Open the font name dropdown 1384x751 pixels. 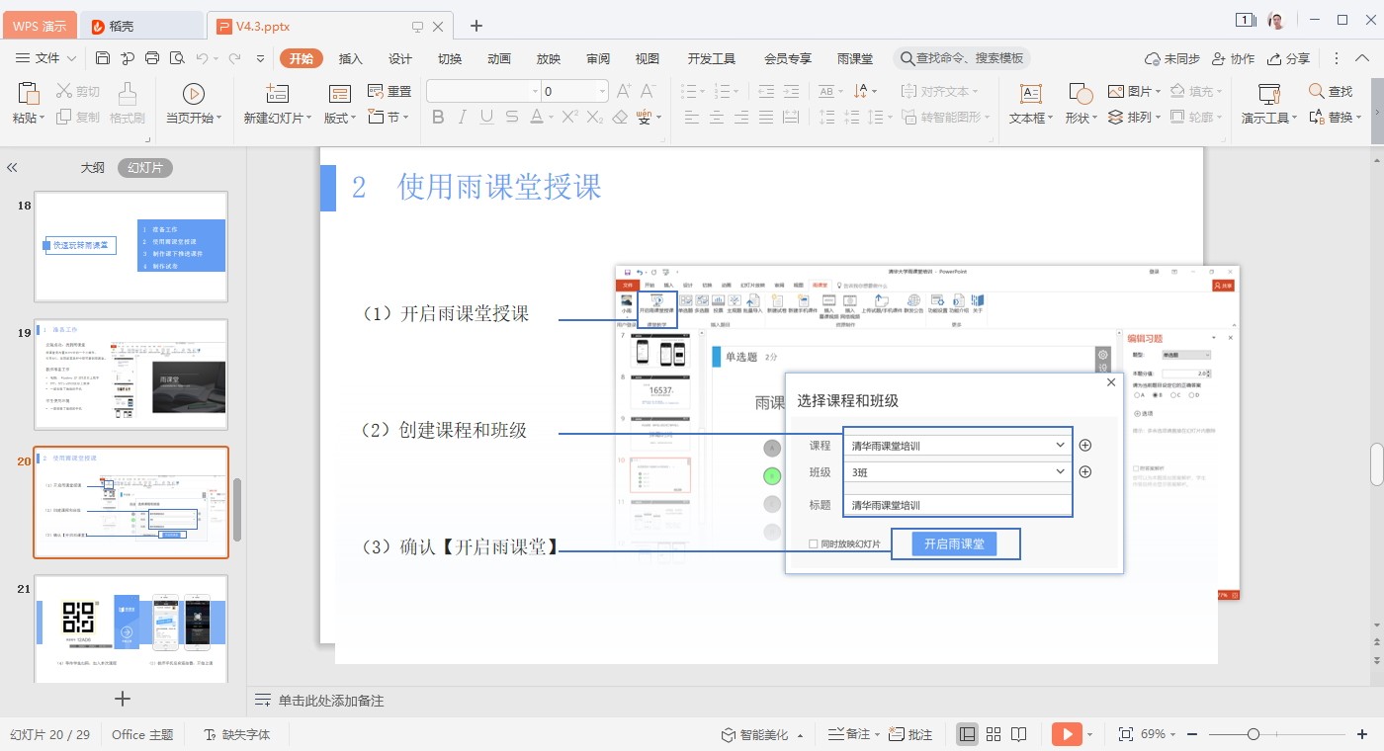535,91
